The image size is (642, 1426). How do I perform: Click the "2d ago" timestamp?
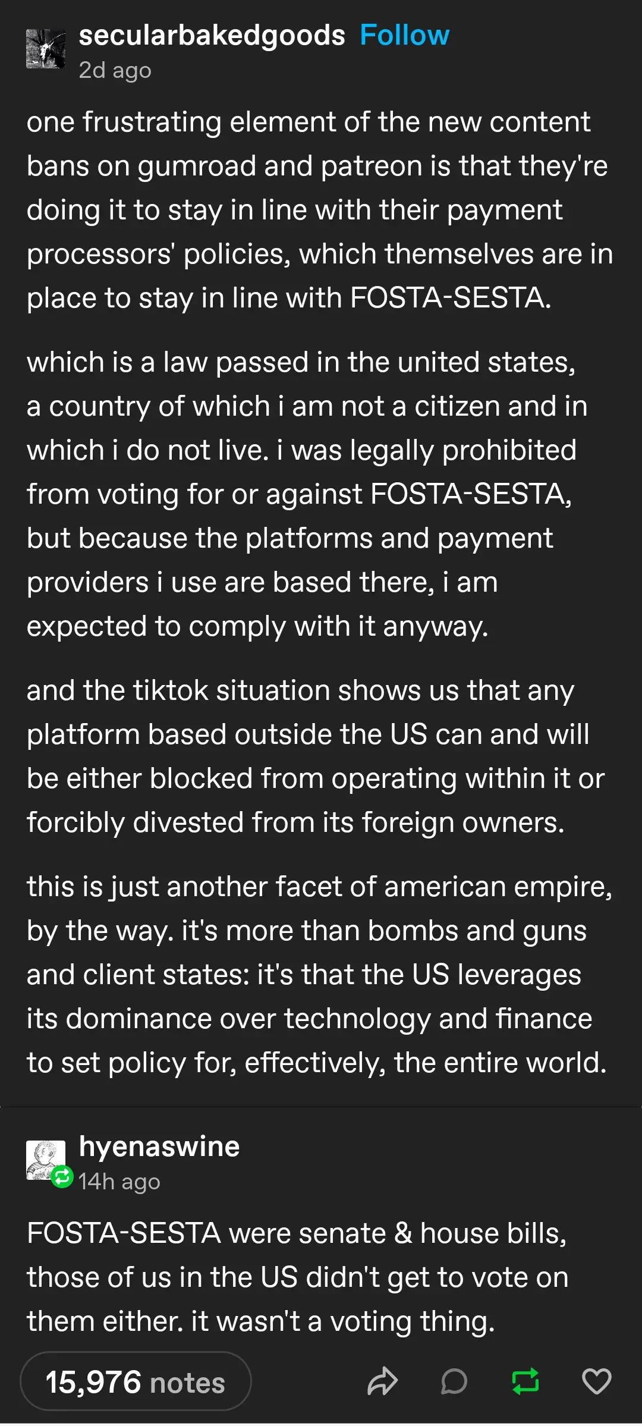pyautogui.click(x=115, y=71)
